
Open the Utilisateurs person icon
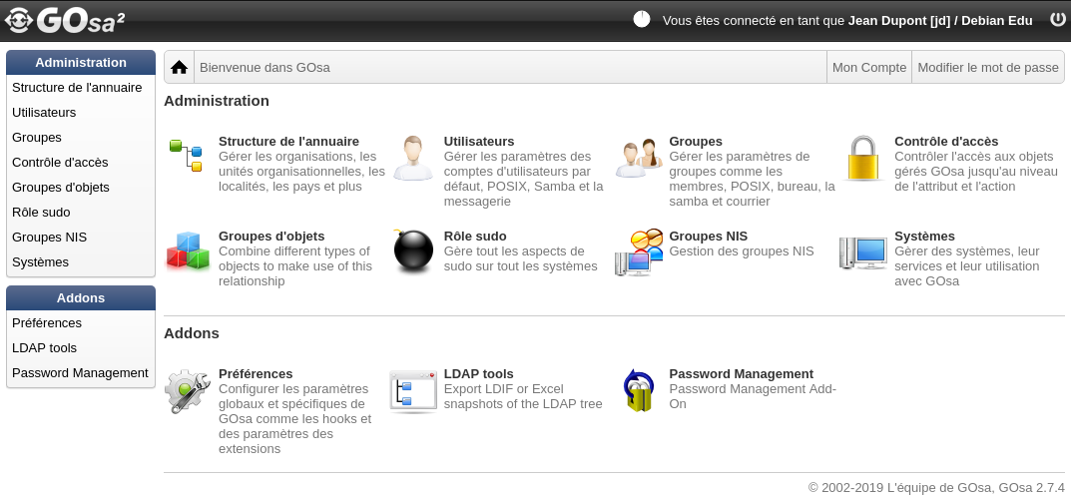point(412,158)
